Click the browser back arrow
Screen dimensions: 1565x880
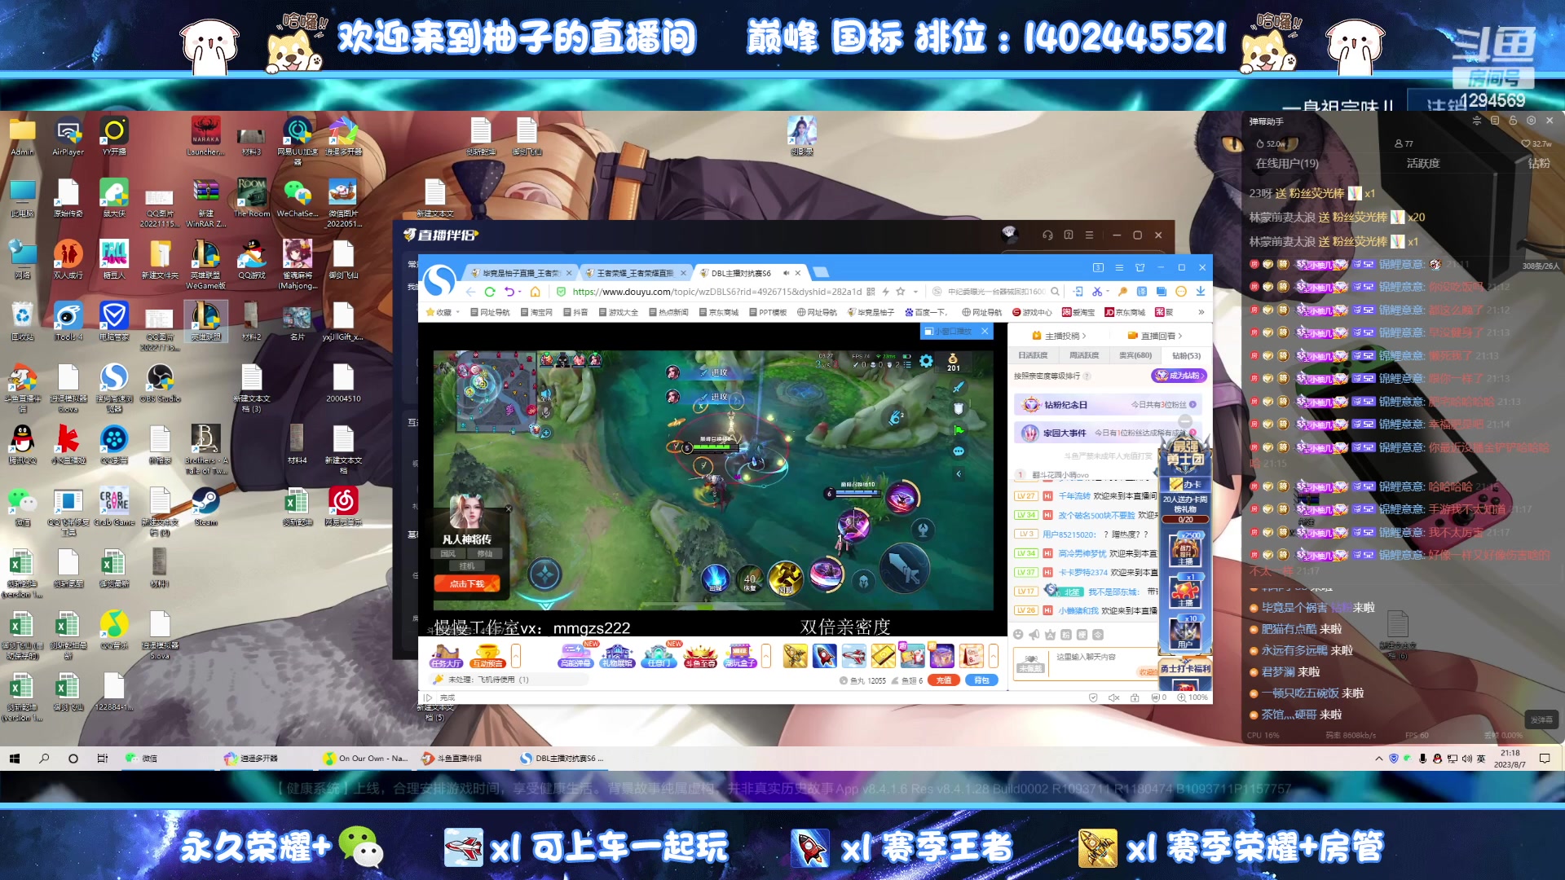[470, 292]
